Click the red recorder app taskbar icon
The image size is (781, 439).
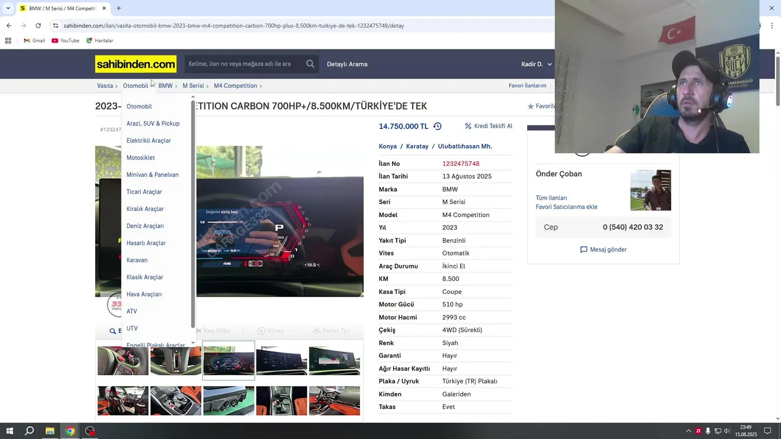click(90, 431)
